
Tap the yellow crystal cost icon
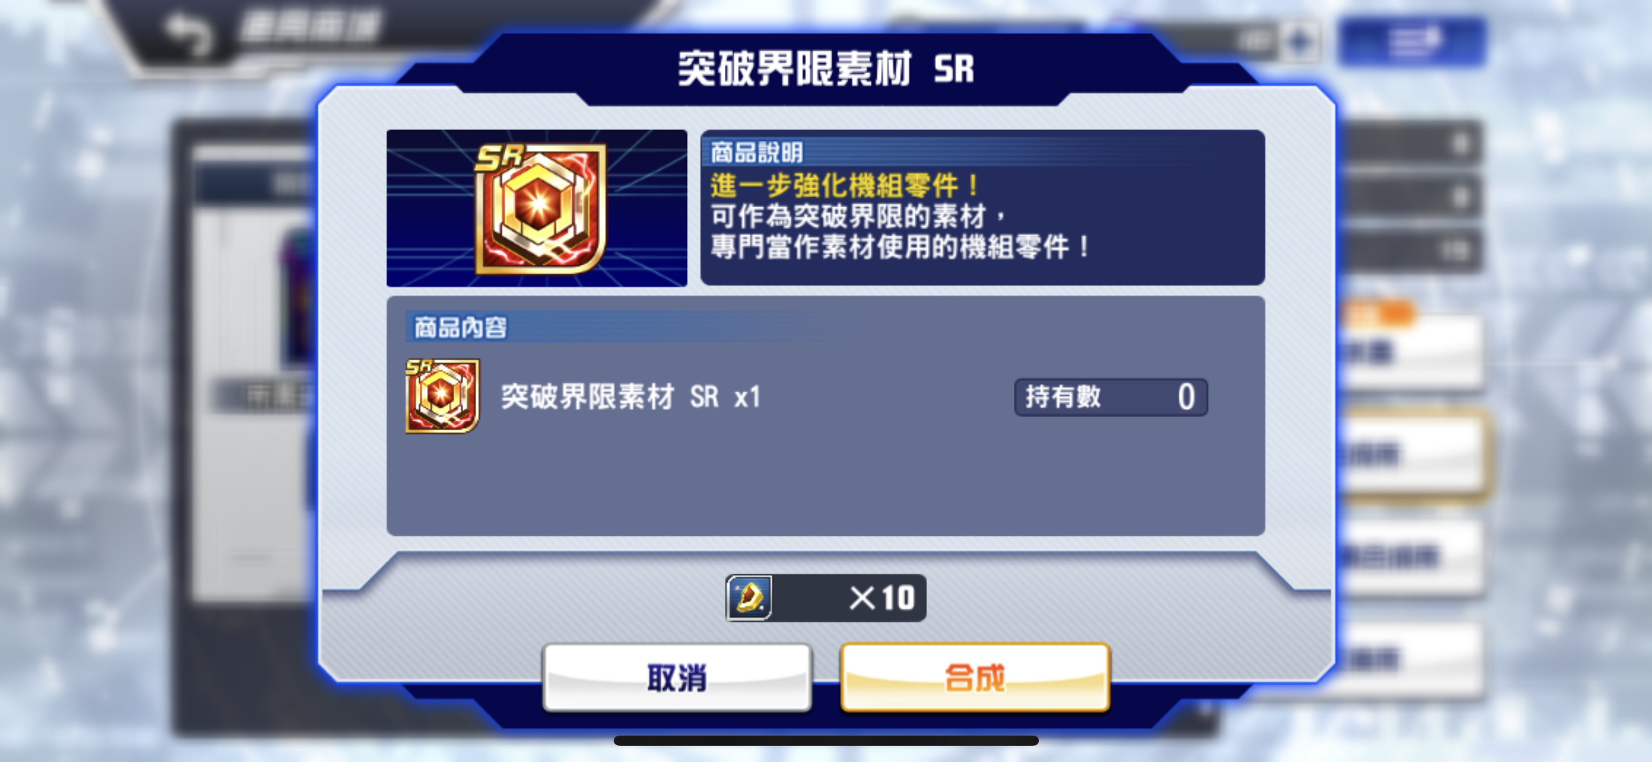[749, 597]
